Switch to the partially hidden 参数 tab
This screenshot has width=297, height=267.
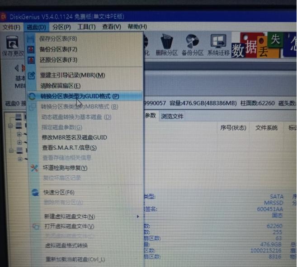pos(151,116)
